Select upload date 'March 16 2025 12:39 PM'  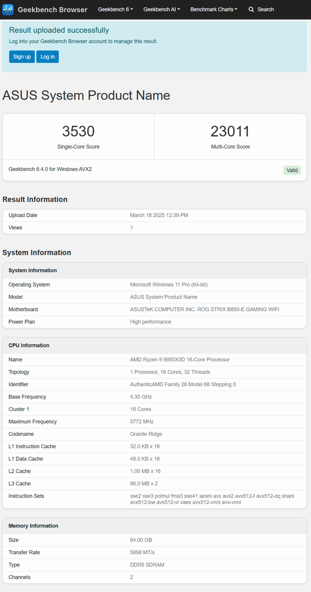click(159, 215)
